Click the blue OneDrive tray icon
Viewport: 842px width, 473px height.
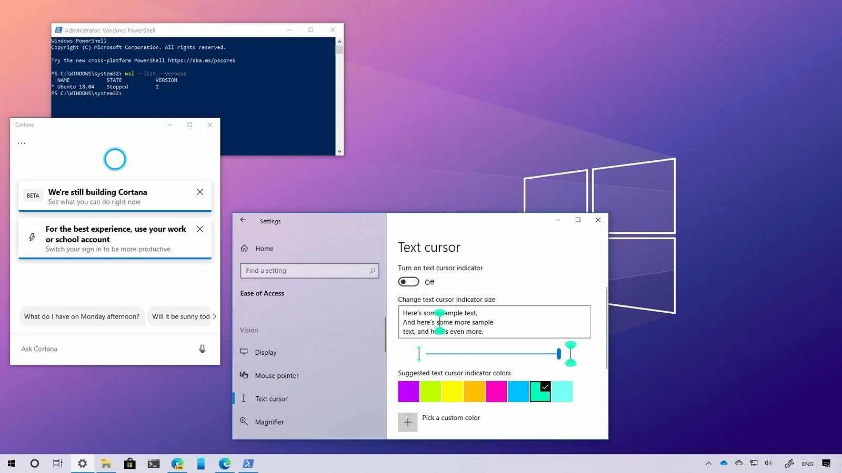click(724, 463)
